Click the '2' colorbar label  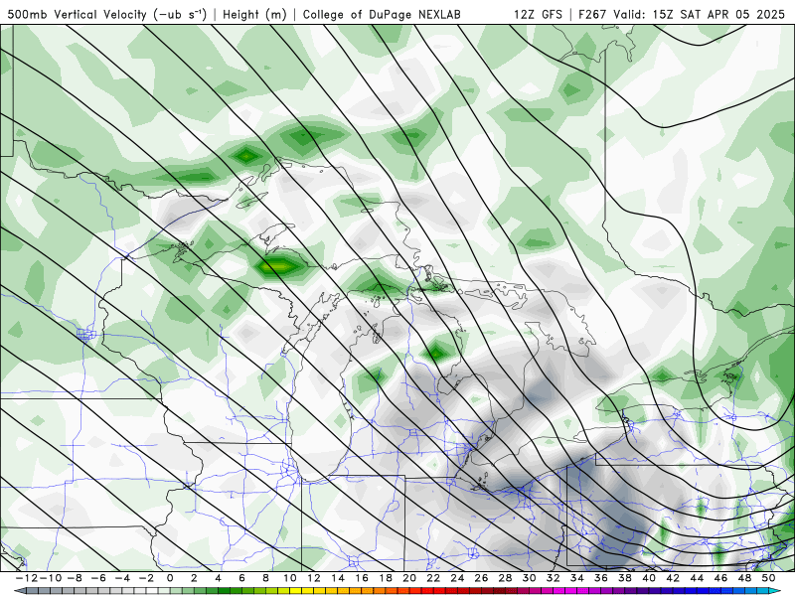point(194,578)
